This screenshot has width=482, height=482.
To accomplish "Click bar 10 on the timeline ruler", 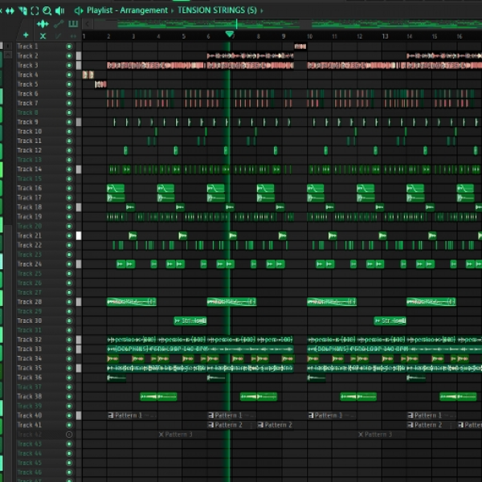I will (x=309, y=36).
